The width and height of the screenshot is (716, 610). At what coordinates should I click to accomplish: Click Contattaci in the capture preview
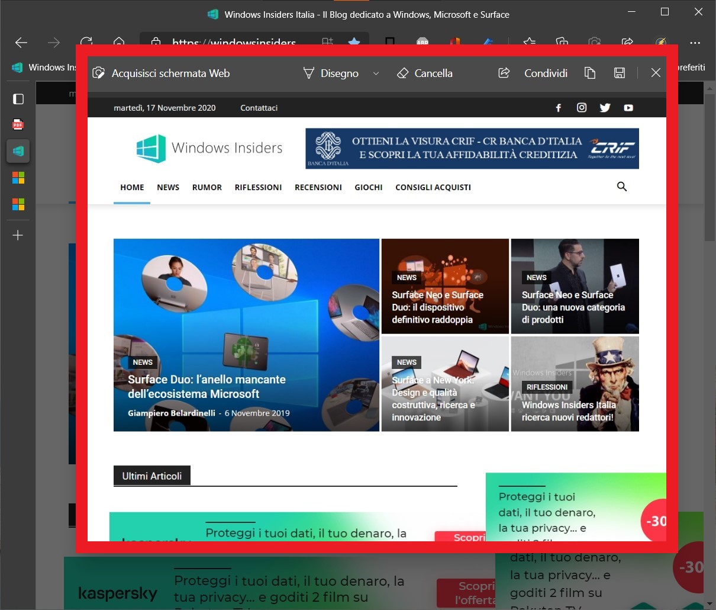(259, 108)
